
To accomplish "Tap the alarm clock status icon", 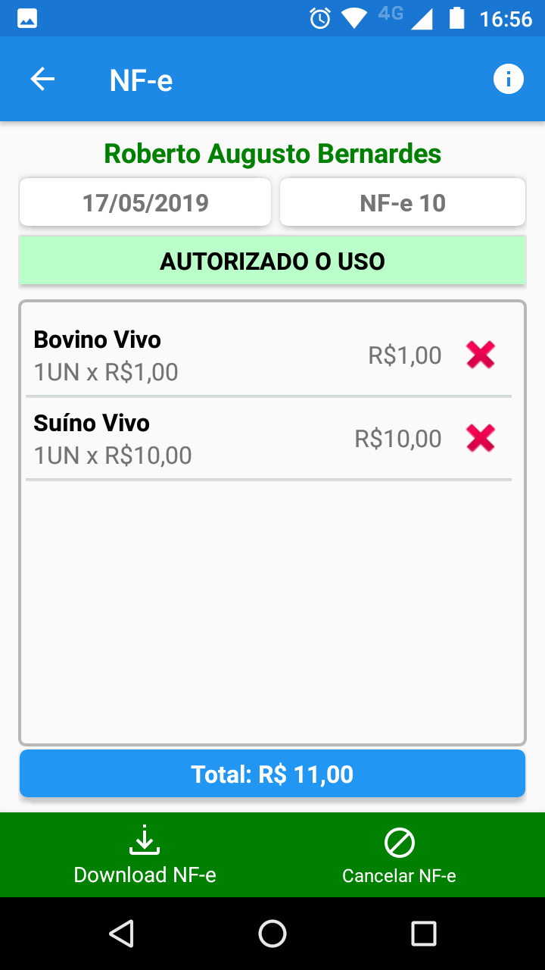I will 320,18.
